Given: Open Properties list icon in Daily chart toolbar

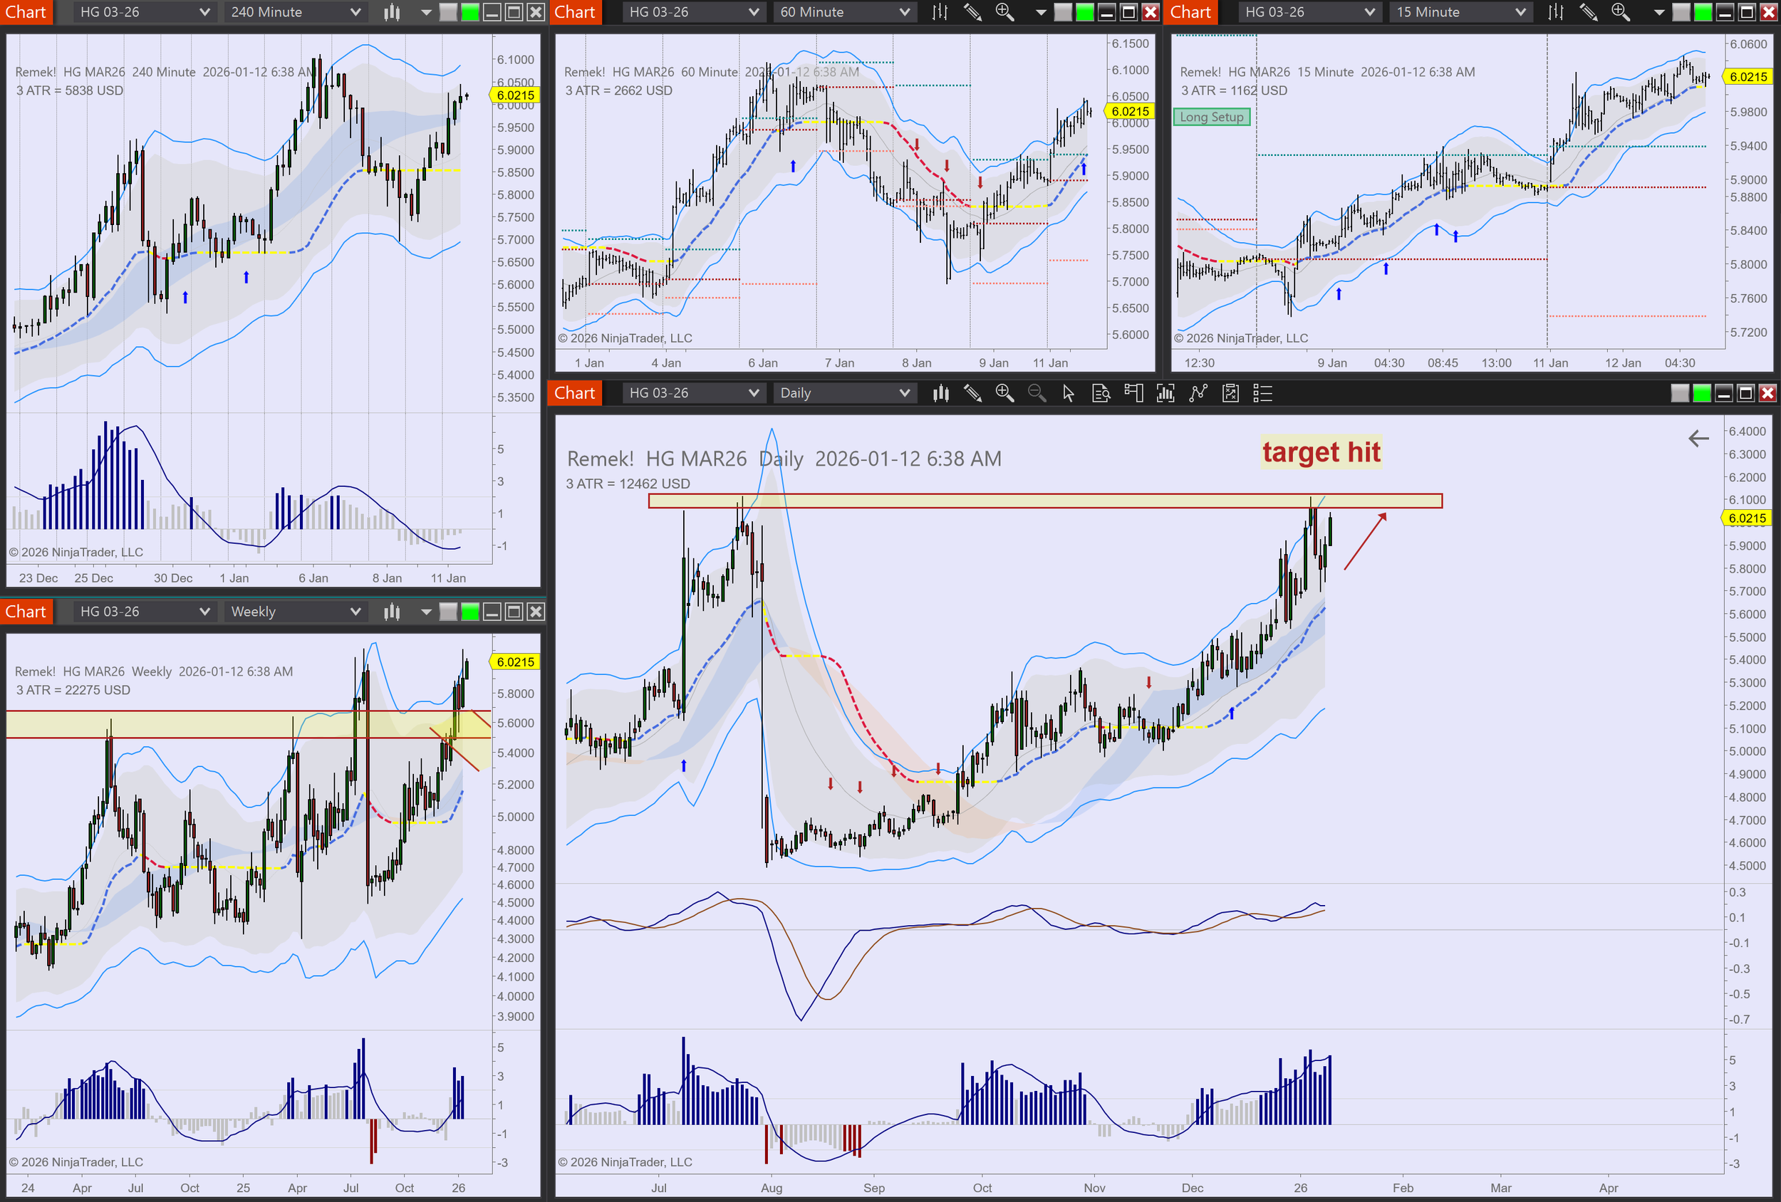Looking at the screenshot, I should [x=1262, y=393].
